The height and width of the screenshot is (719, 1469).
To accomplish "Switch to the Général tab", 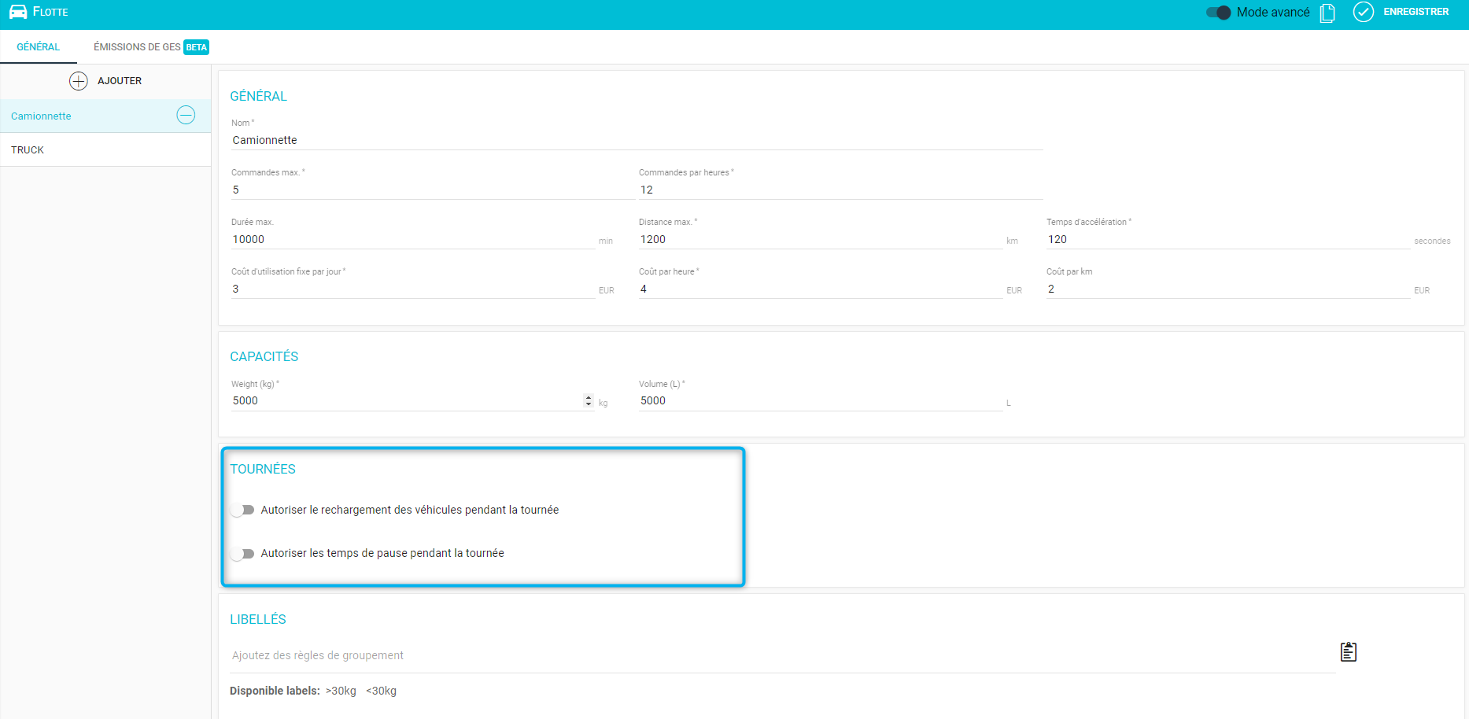I will 39,47.
